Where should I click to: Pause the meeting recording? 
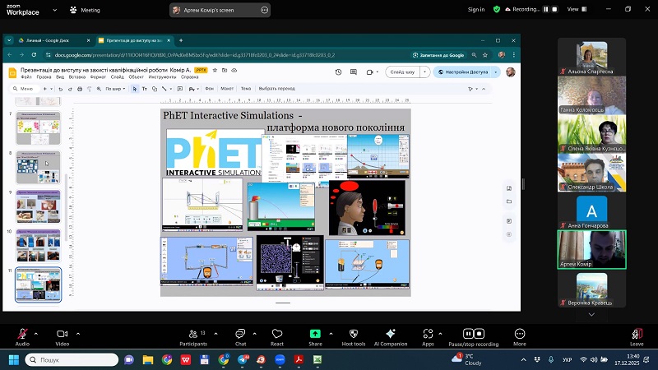tap(468, 333)
